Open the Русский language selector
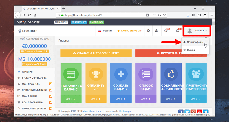 click(x=105, y=31)
